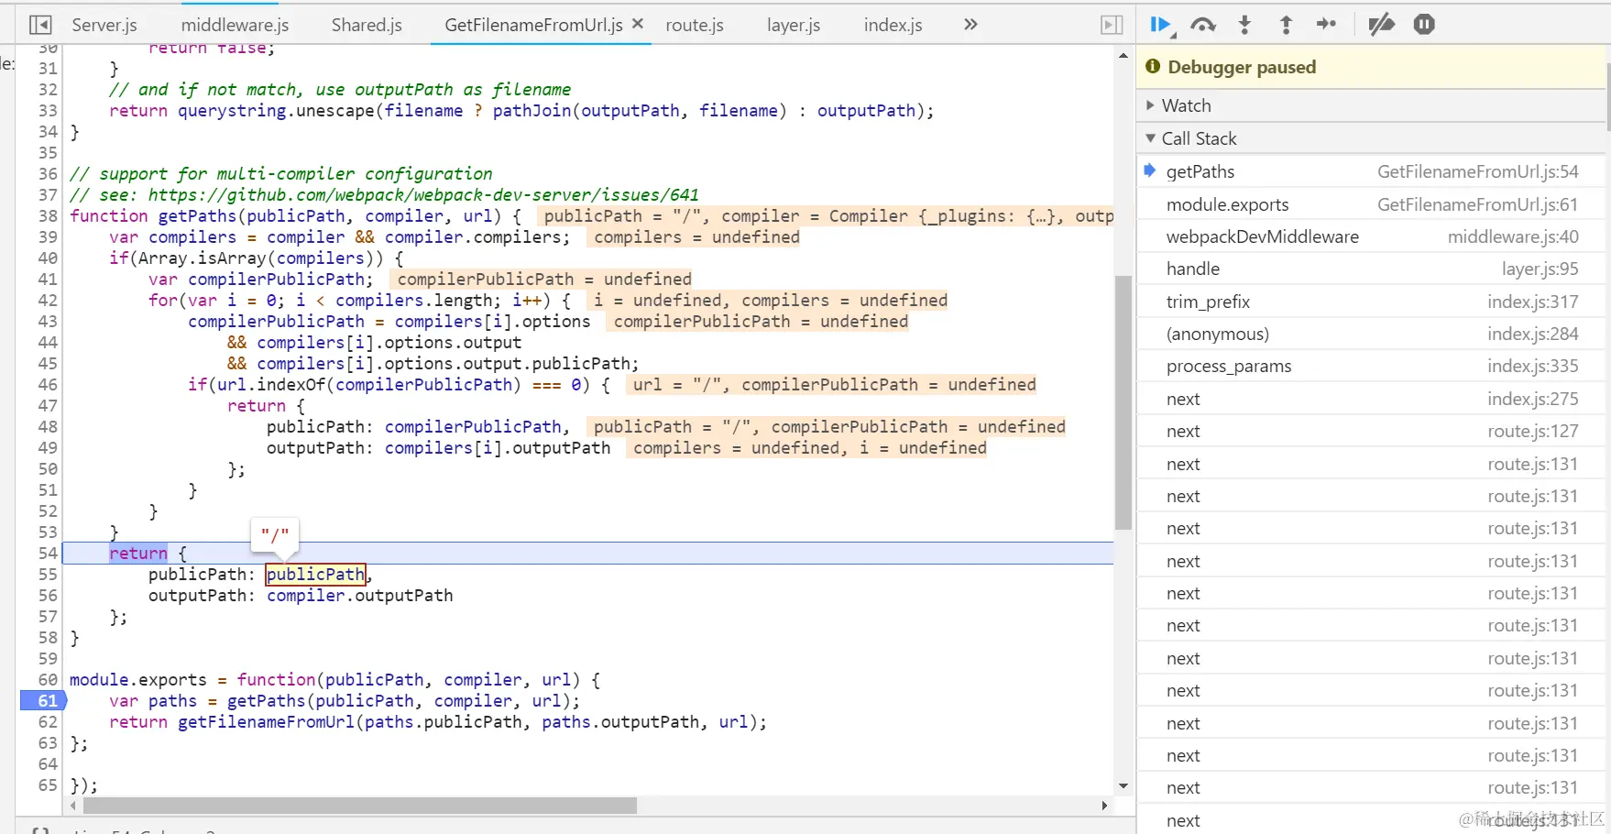Click the GitHub issue URL comment on line 37
1611x834 pixels.
(423, 195)
